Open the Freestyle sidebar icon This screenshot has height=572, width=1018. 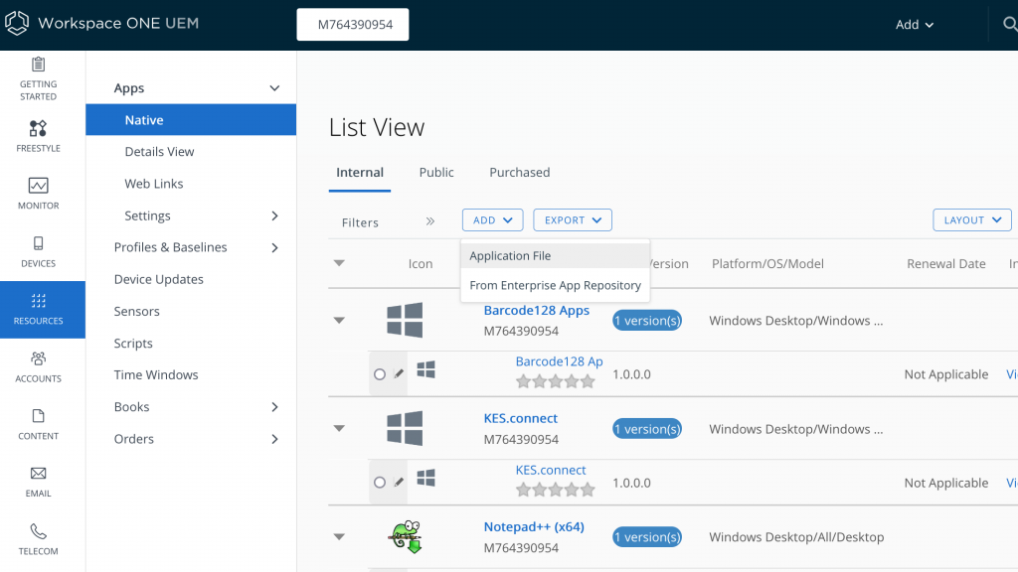point(38,135)
